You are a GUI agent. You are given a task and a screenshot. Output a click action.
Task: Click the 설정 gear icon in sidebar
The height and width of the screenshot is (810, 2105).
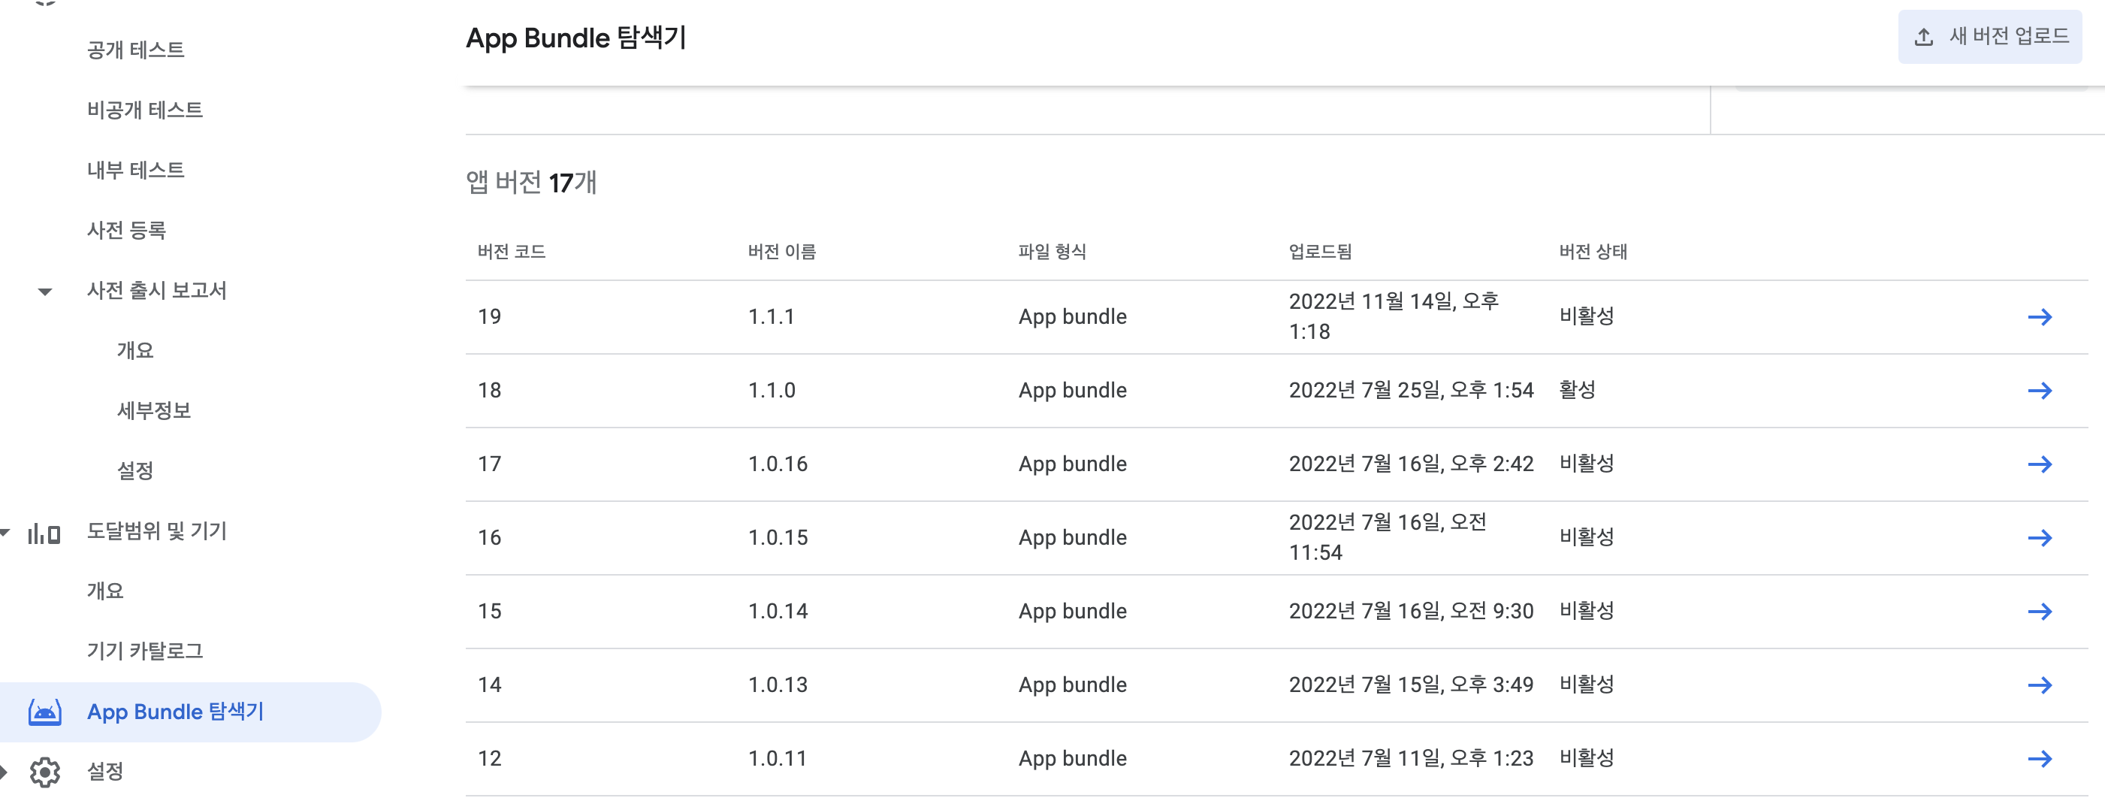pyautogui.click(x=45, y=772)
